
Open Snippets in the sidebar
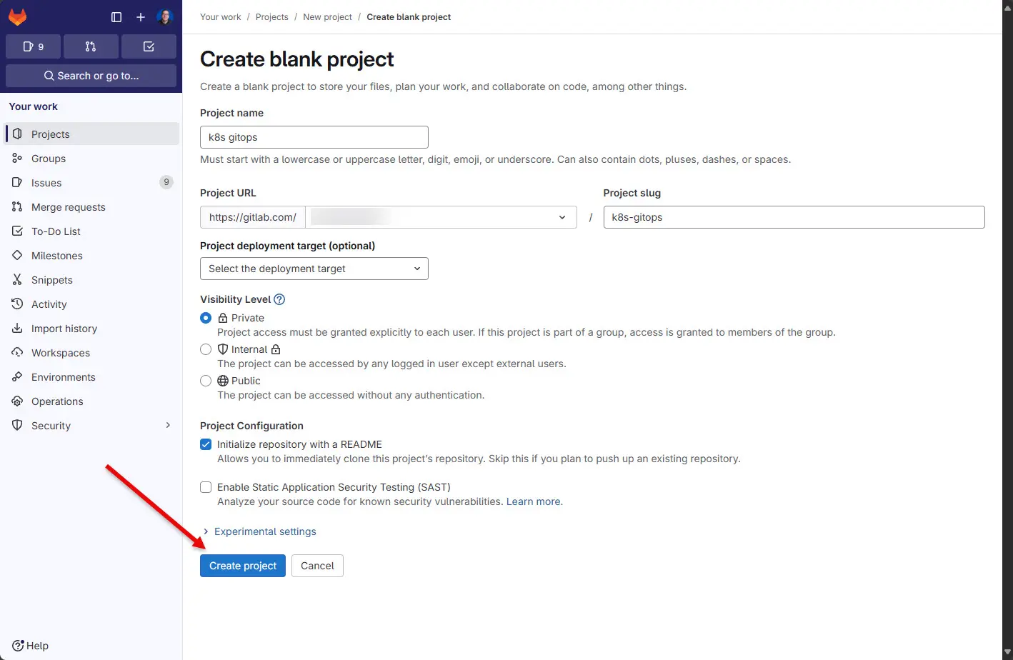click(52, 280)
